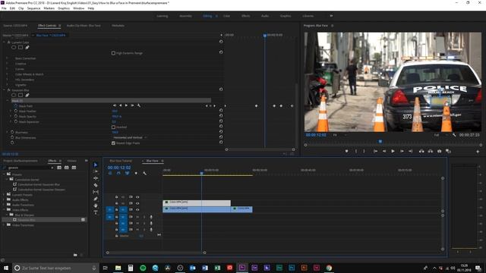This screenshot has height=273, width=486.
Task: Select Gaussian Blur effect in Effects list
Action: tap(26, 220)
